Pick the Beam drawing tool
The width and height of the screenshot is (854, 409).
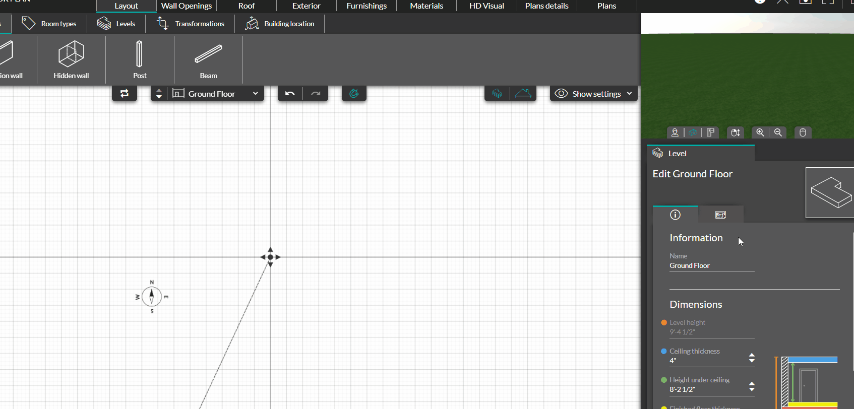coord(208,60)
